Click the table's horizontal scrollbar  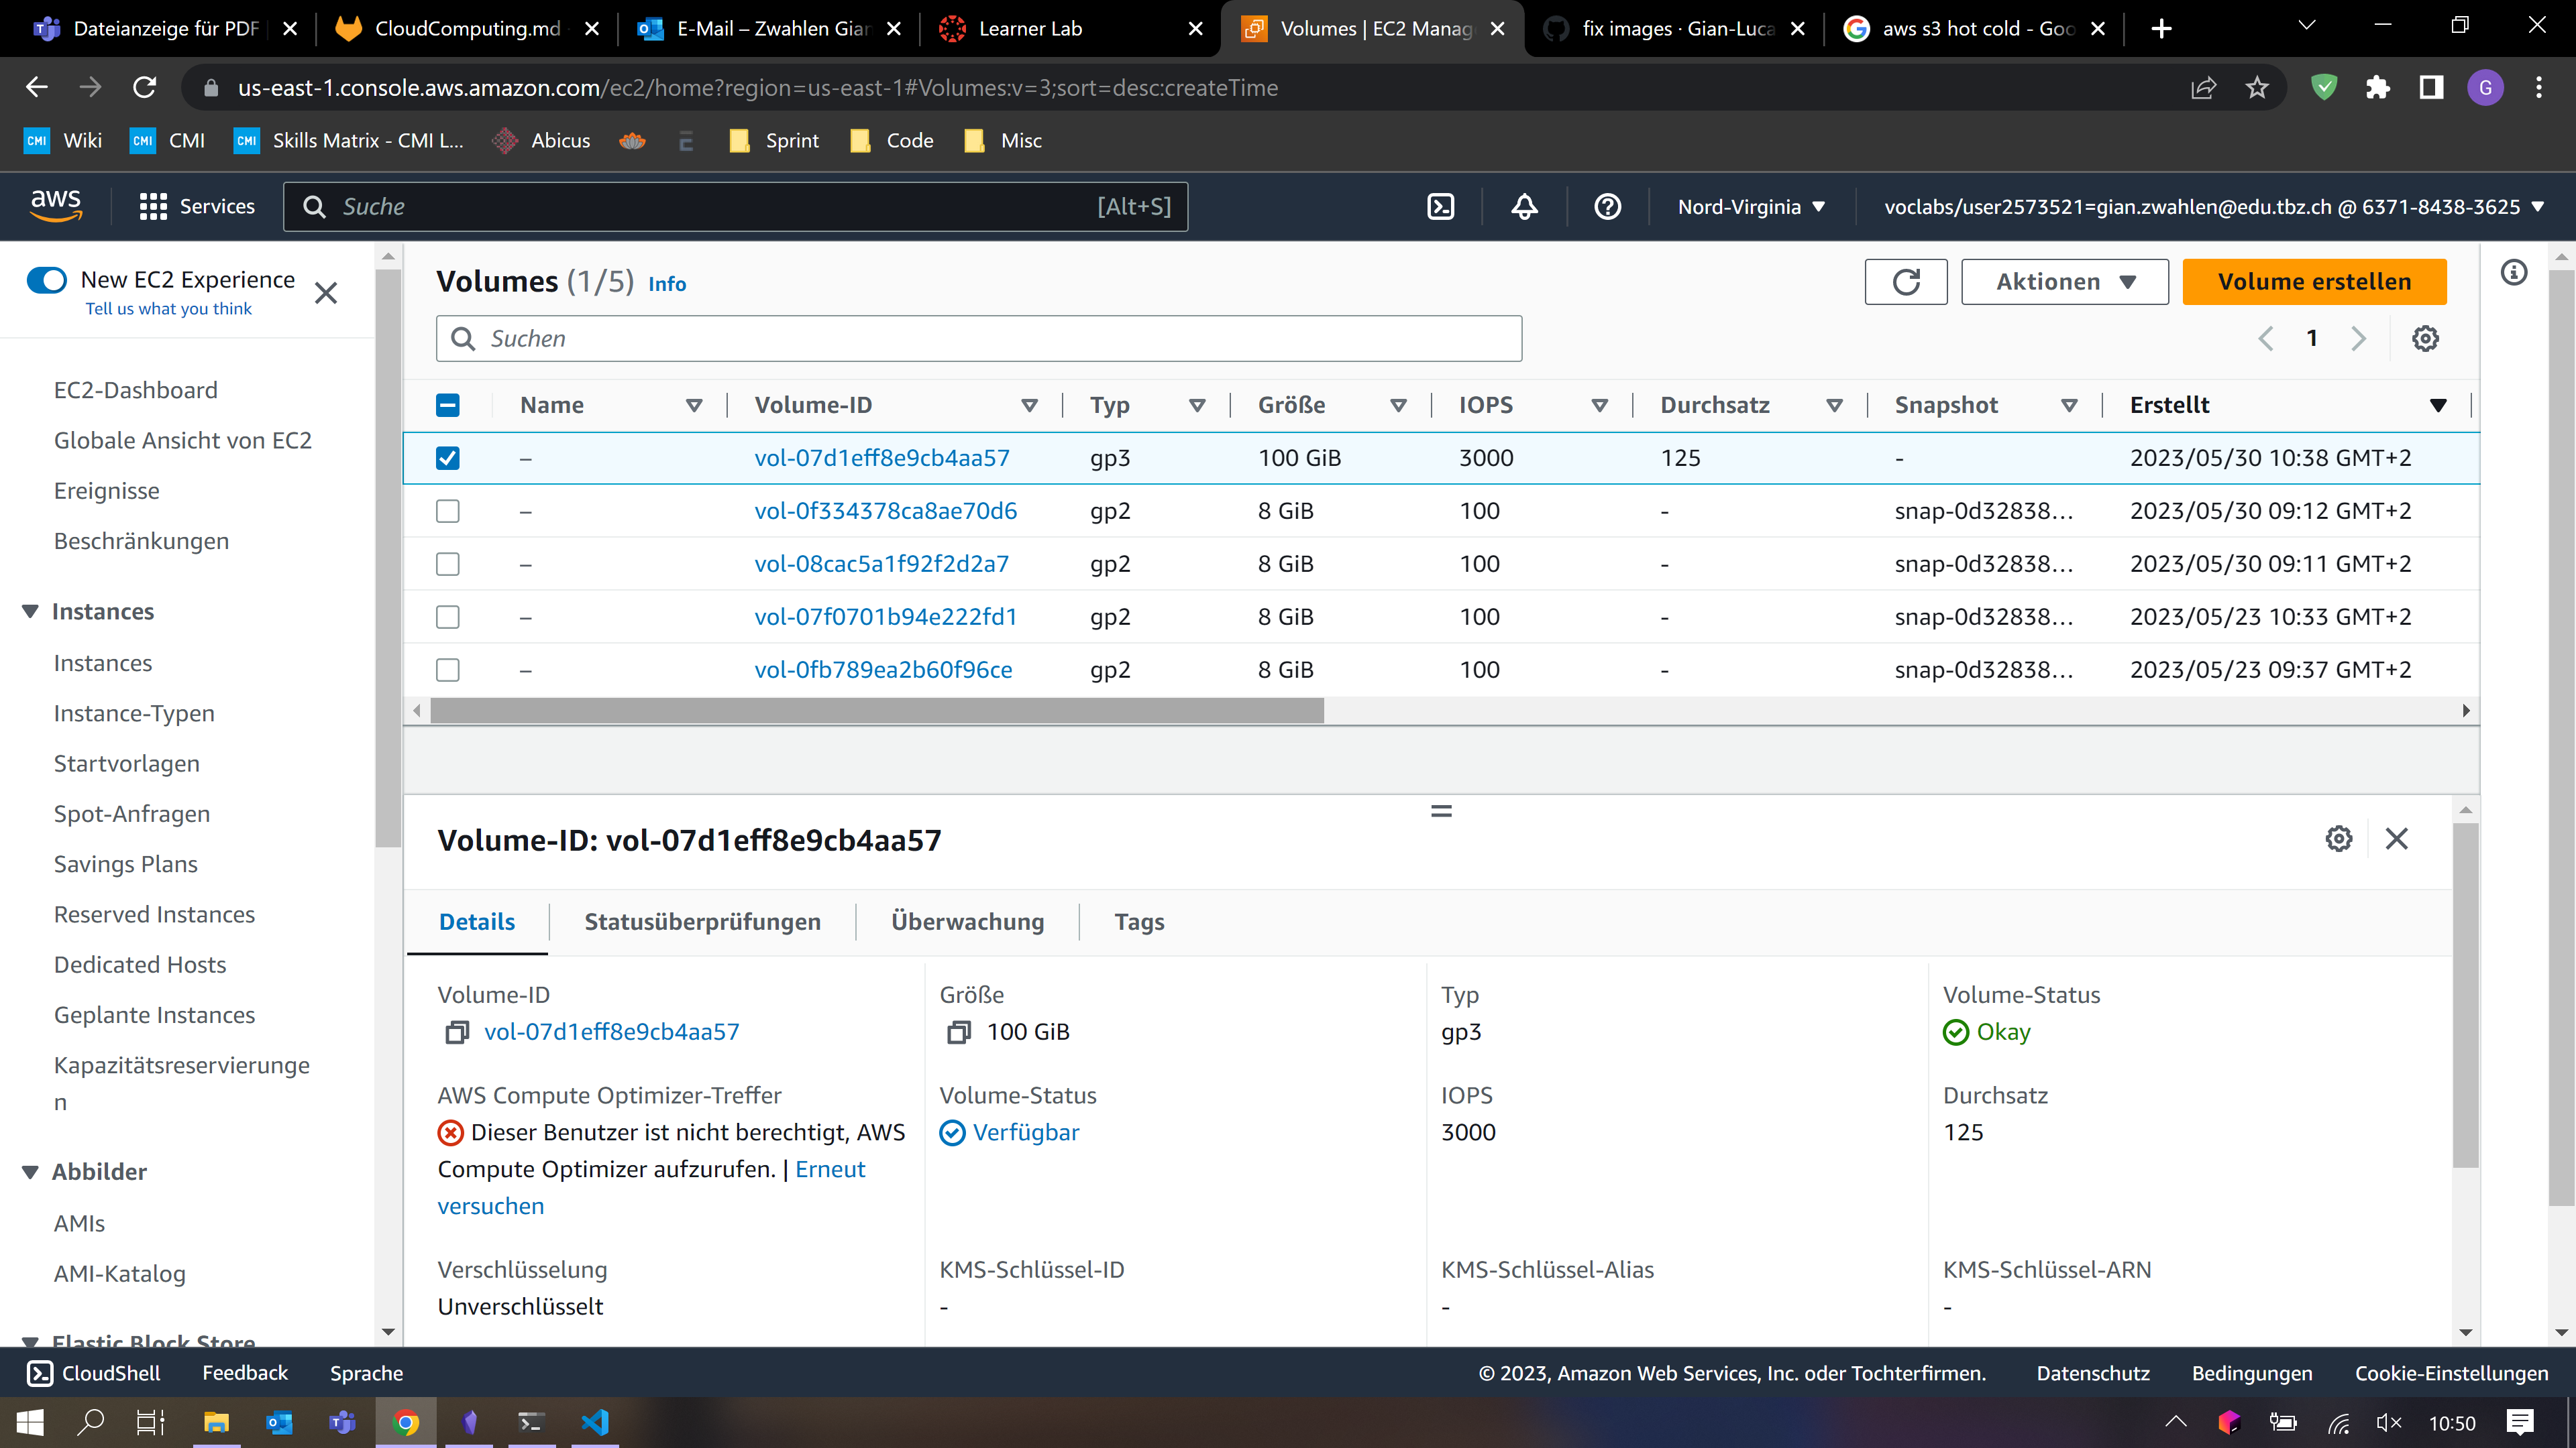(876, 711)
